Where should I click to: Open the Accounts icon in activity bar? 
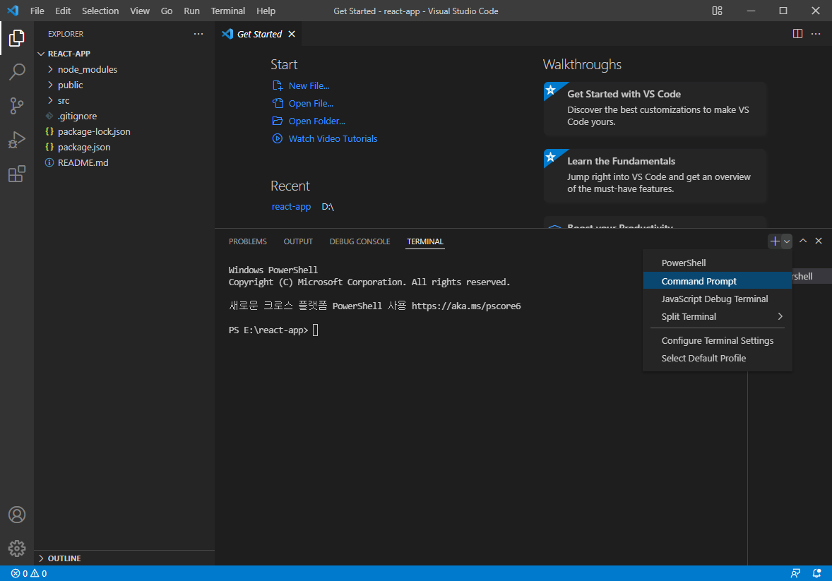click(x=16, y=515)
